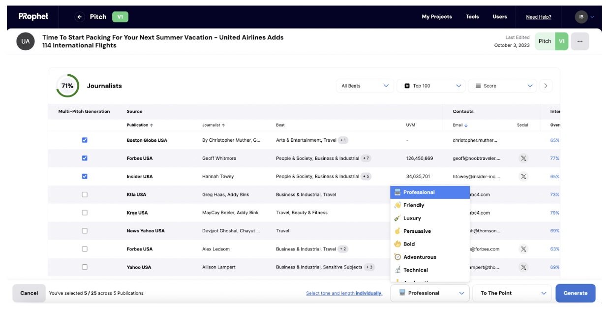Expand the +3 beats badge for Allison Lampert
The width and height of the screenshot is (611, 314).
tap(369, 267)
